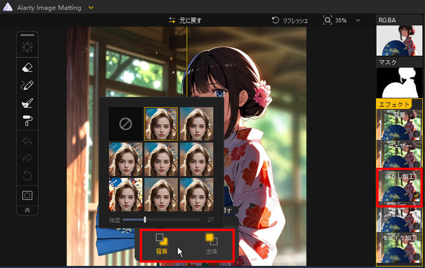Choose the middle-left blur preset portrait
Image resolution: width=425 pixels, height=268 pixels.
[x=125, y=159]
